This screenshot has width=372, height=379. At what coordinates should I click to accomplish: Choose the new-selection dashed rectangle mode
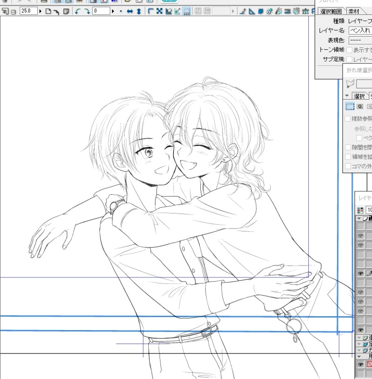pyautogui.click(x=350, y=106)
